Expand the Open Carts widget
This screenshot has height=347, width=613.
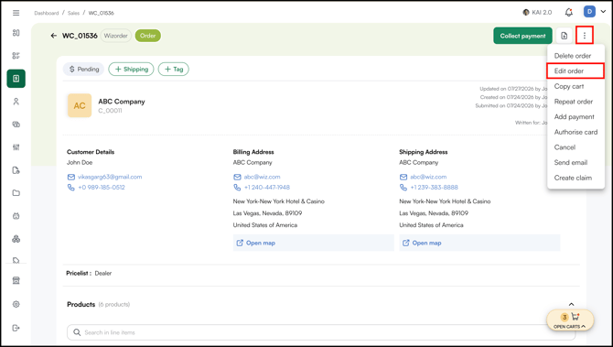(570, 320)
